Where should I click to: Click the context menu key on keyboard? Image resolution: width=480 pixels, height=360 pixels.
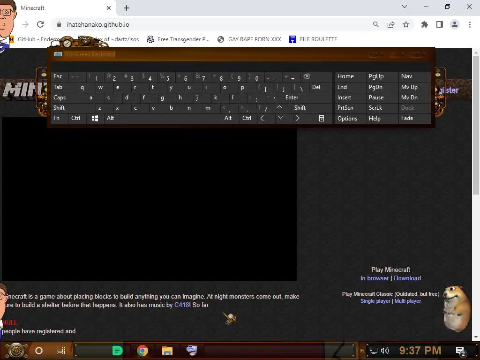click(x=322, y=119)
